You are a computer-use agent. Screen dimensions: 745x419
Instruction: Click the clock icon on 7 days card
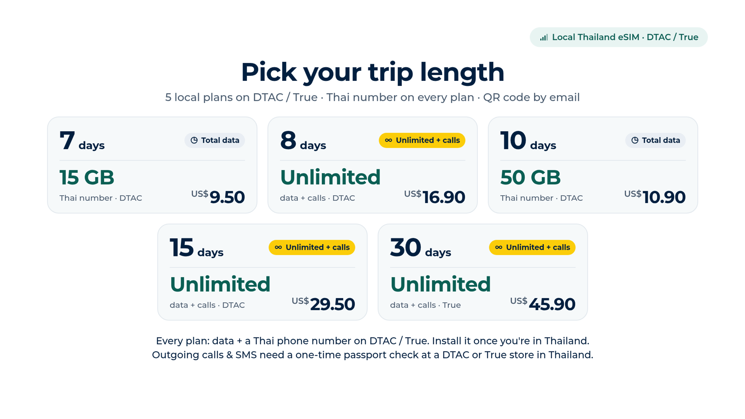pyautogui.click(x=194, y=140)
